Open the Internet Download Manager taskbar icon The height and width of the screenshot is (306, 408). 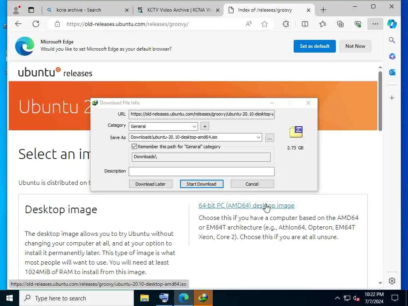pos(203,298)
